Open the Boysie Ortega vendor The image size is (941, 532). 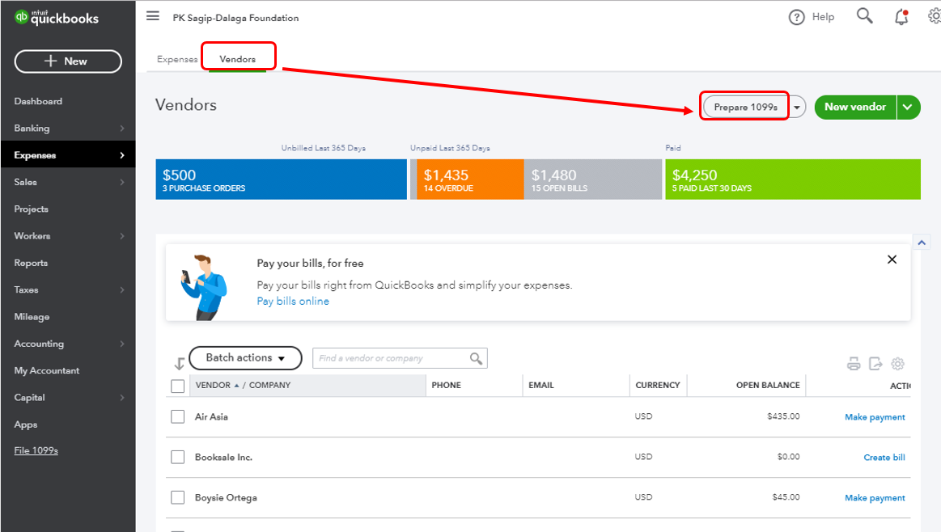(226, 498)
